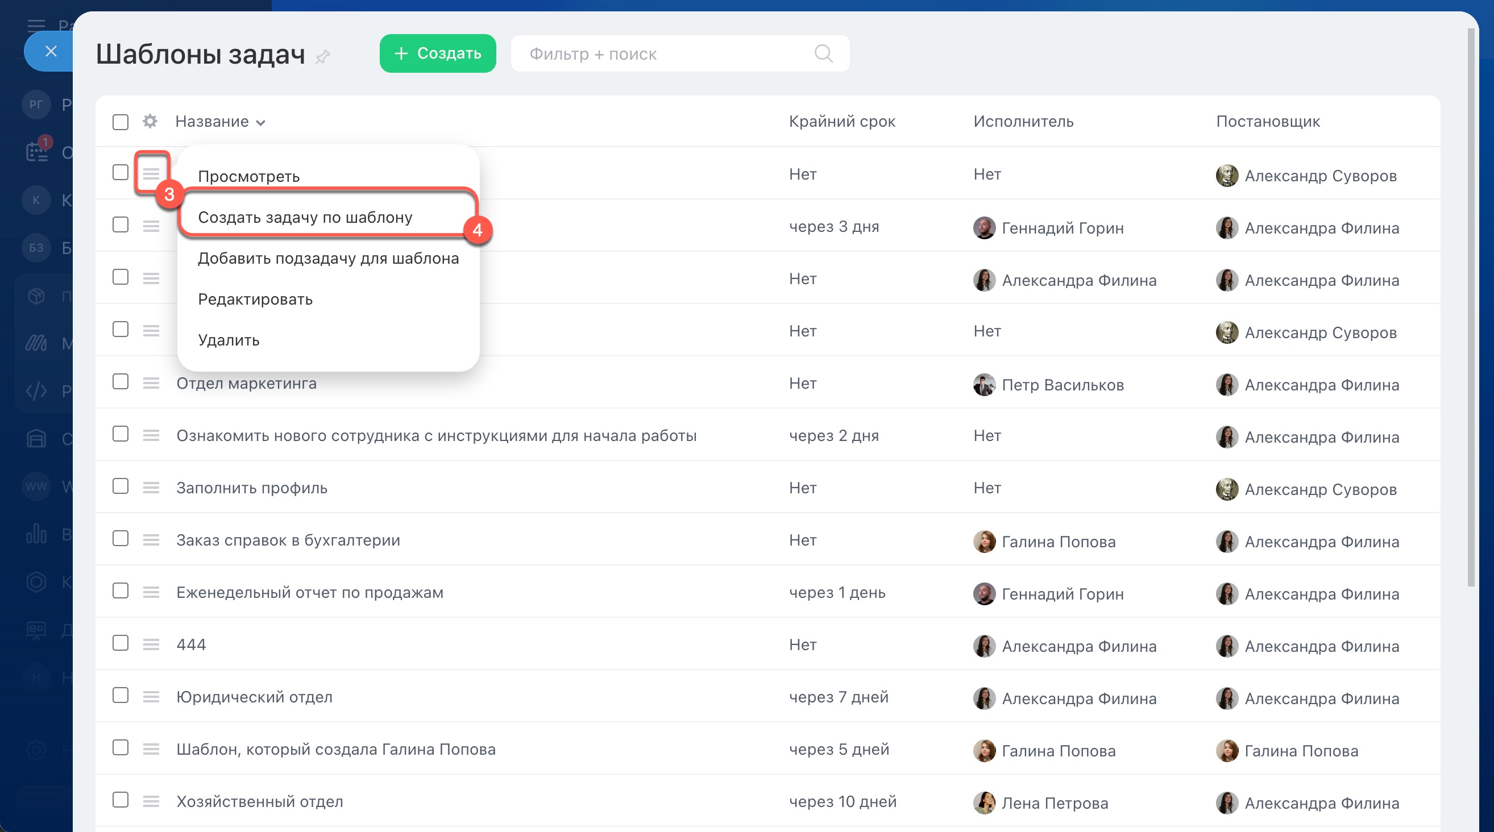Screen dimensions: 1494x832
Task: Open hamburger menu for Отдел маркетинга row
Action: pyautogui.click(x=151, y=383)
